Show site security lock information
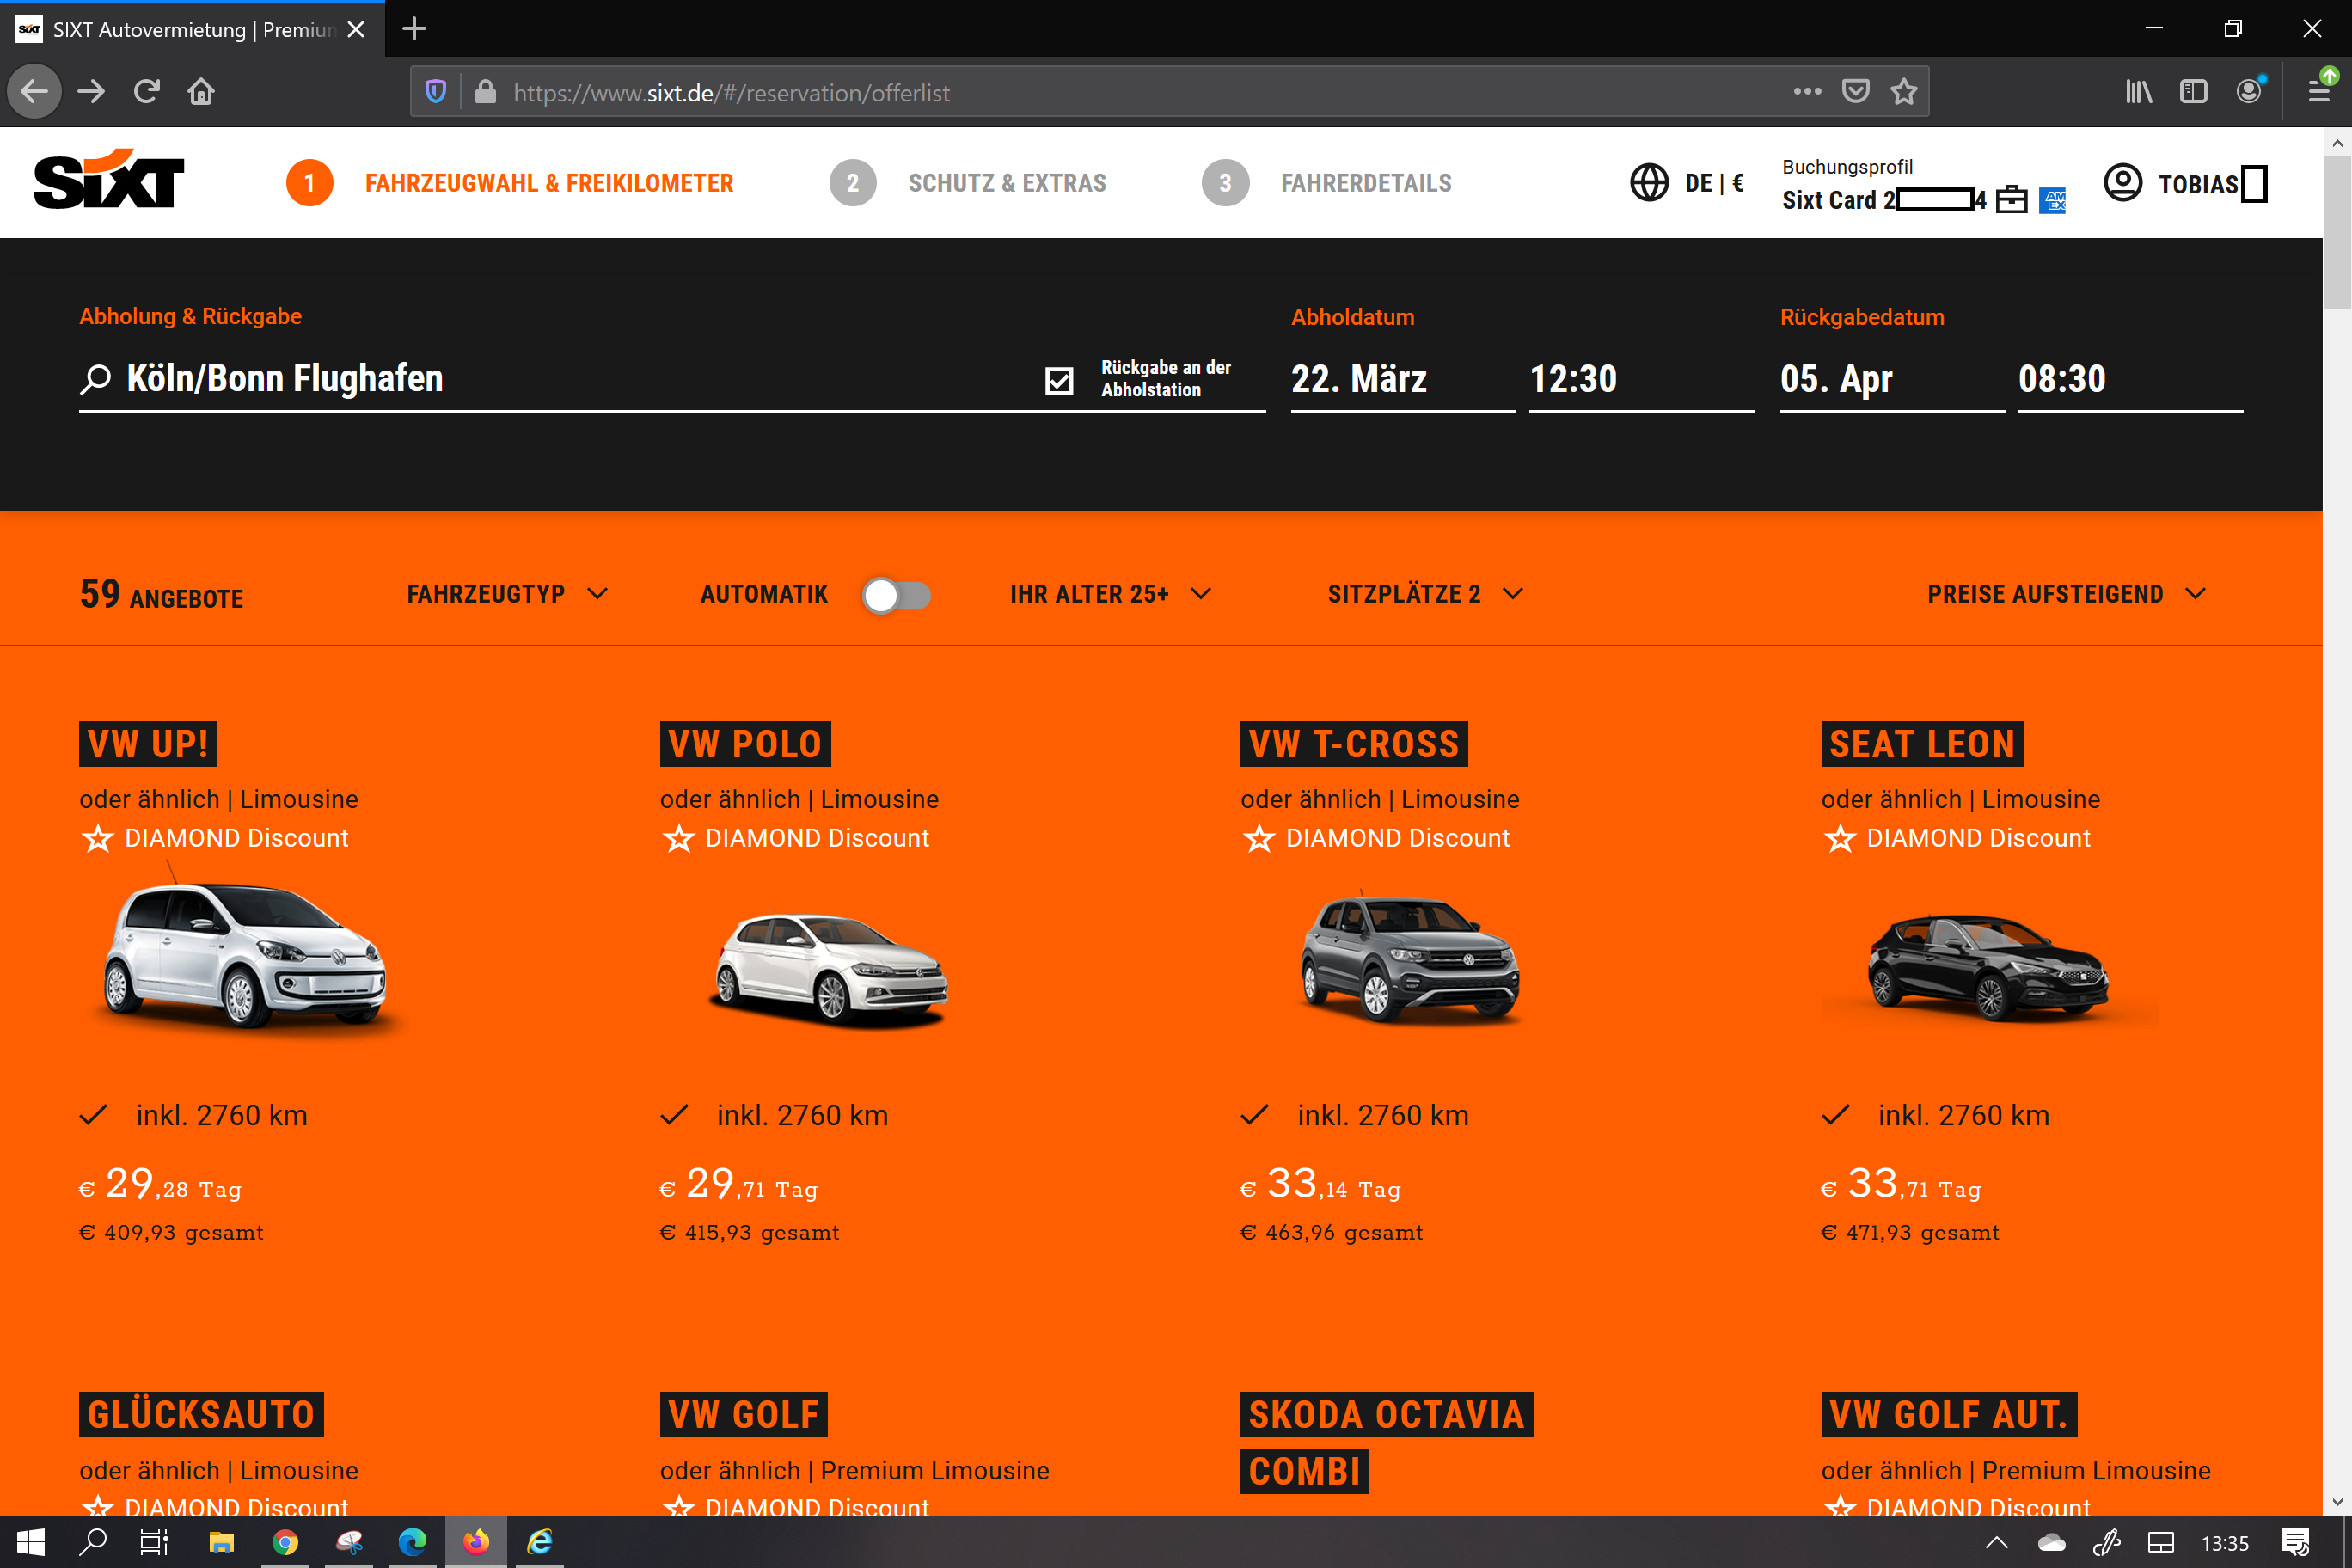This screenshot has height=1568, width=2352. click(486, 92)
